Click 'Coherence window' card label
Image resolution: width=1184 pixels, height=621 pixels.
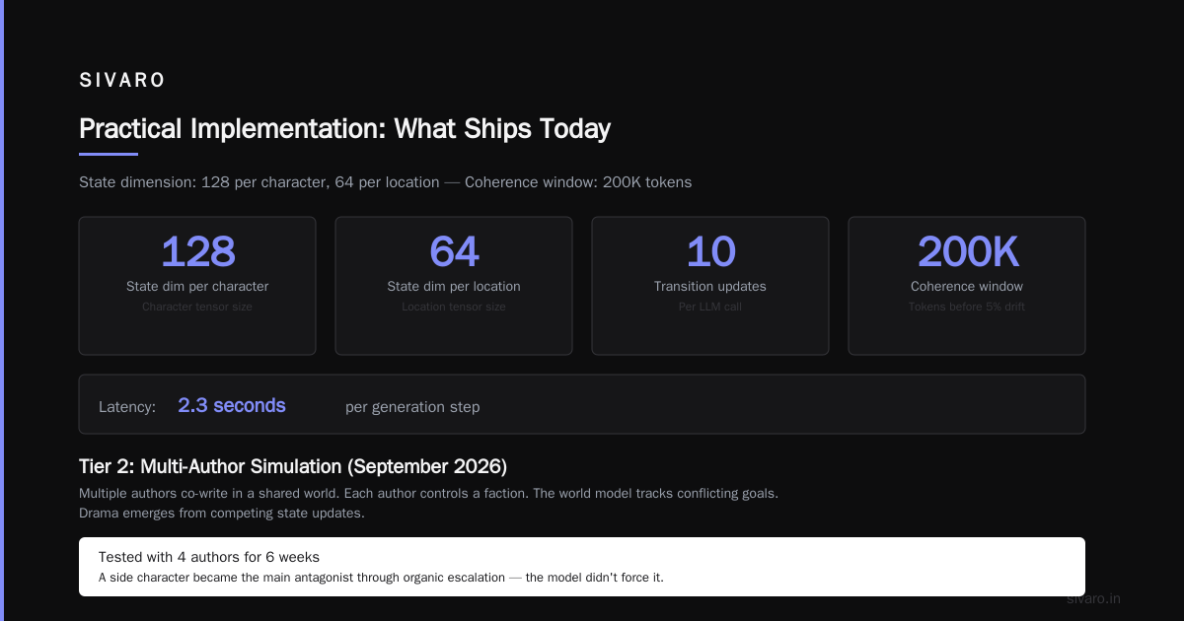tap(967, 287)
